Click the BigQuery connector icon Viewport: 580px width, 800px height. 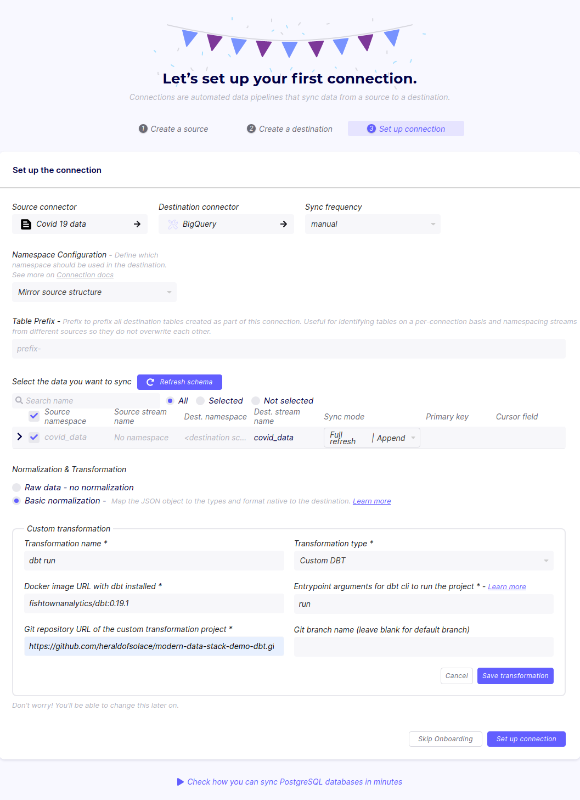point(172,224)
